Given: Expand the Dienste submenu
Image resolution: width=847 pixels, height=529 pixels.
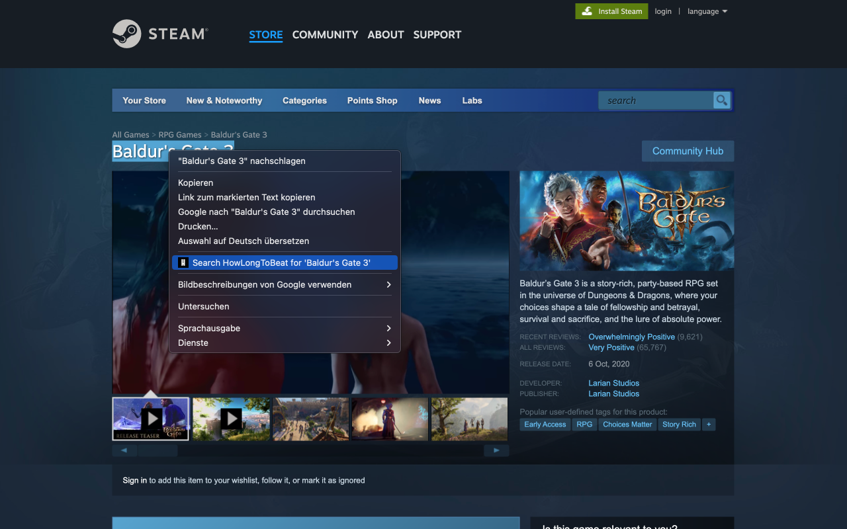Looking at the screenshot, I should (285, 343).
